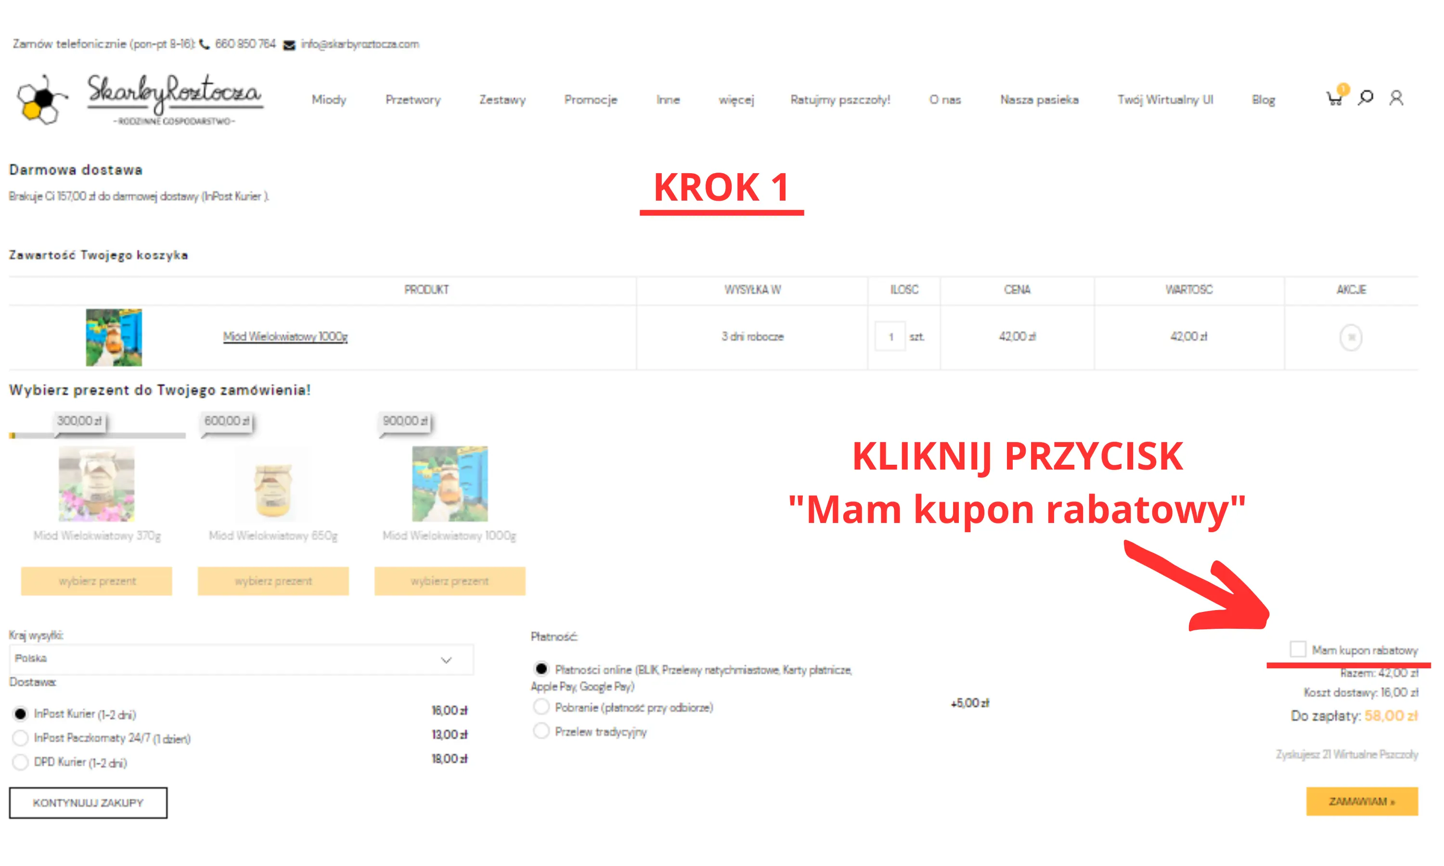The height and width of the screenshot is (866, 1444).
Task: Open Twój Wirtualny Ul page
Action: [x=1165, y=100]
